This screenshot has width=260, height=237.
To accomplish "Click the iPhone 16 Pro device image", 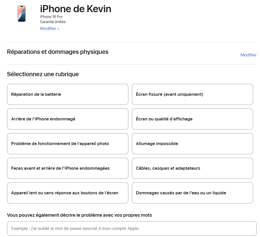I will click(x=22, y=14).
